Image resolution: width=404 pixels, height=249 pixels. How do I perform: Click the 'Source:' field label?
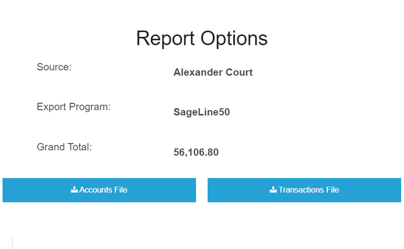[x=54, y=67]
